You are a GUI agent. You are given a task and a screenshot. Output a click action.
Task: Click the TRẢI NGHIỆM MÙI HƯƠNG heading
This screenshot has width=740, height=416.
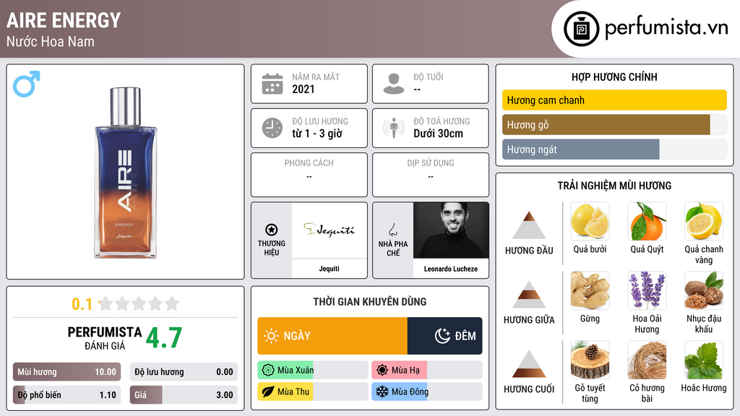click(614, 186)
